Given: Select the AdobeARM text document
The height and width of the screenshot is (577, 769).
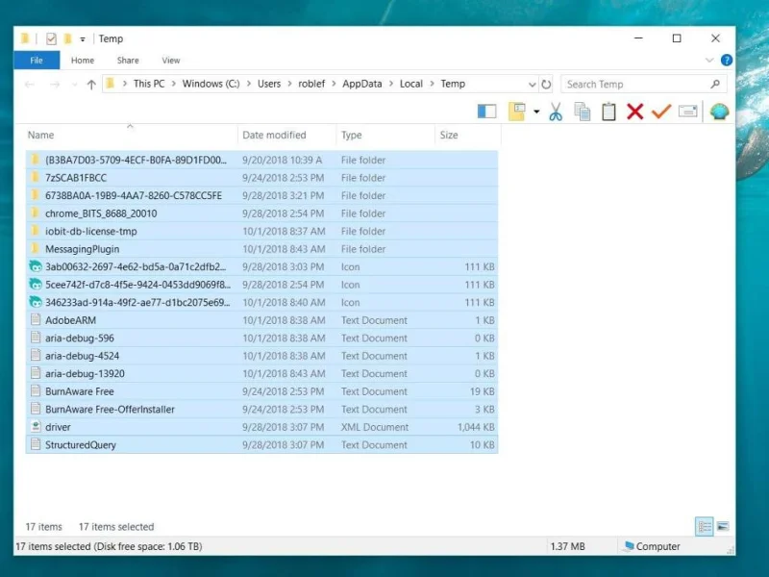Looking at the screenshot, I should 261,320.
